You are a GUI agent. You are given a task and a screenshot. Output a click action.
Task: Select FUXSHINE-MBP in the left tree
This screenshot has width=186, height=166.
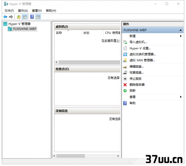click(25, 29)
